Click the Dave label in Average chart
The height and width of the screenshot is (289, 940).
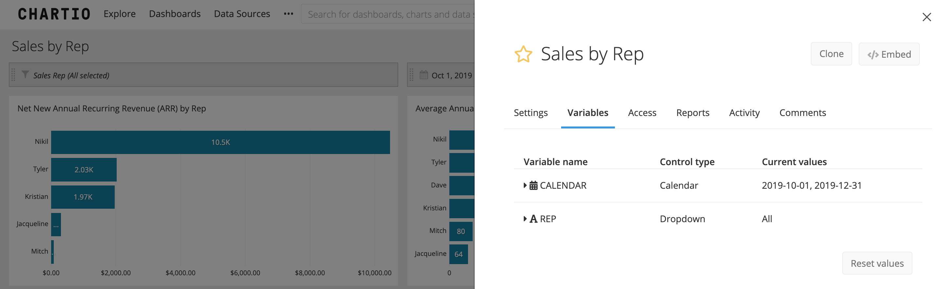coord(438,185)
